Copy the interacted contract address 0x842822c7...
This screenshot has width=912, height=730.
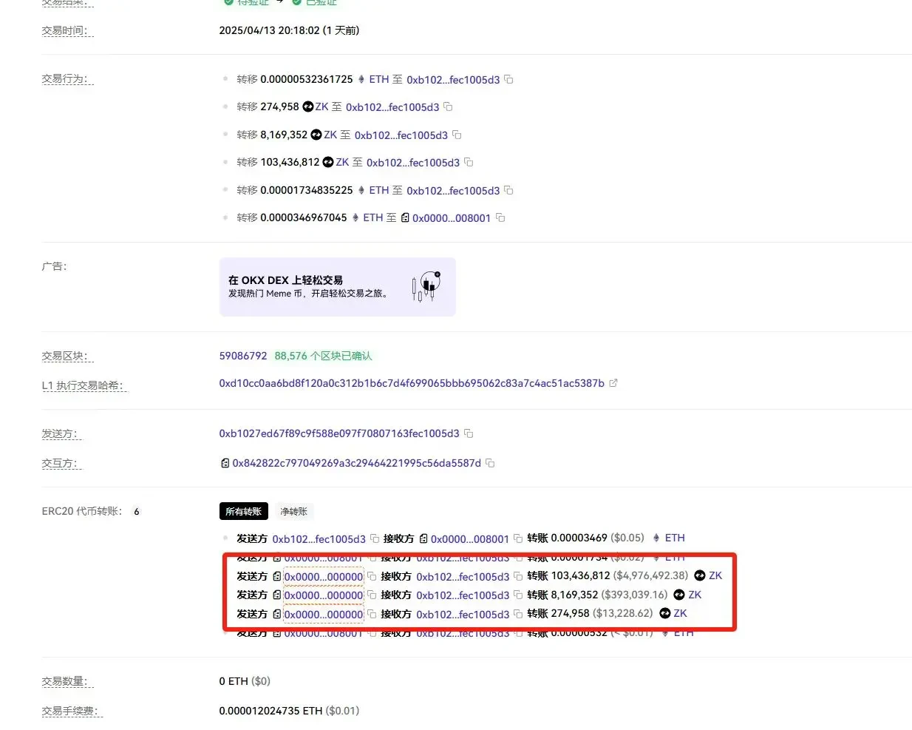[x=490, y=463]
